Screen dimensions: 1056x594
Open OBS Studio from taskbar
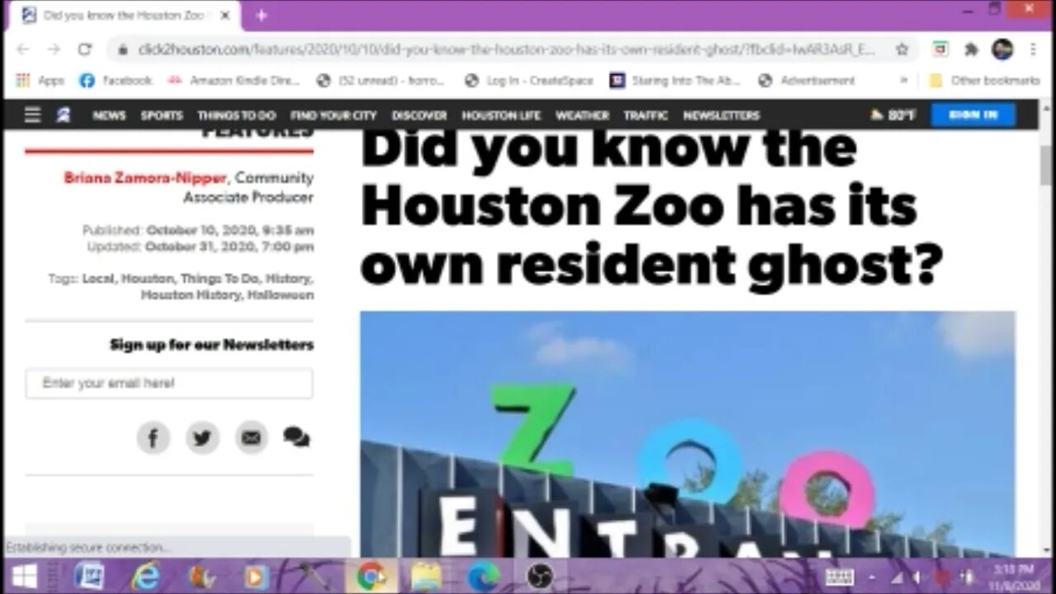[540, 576]
